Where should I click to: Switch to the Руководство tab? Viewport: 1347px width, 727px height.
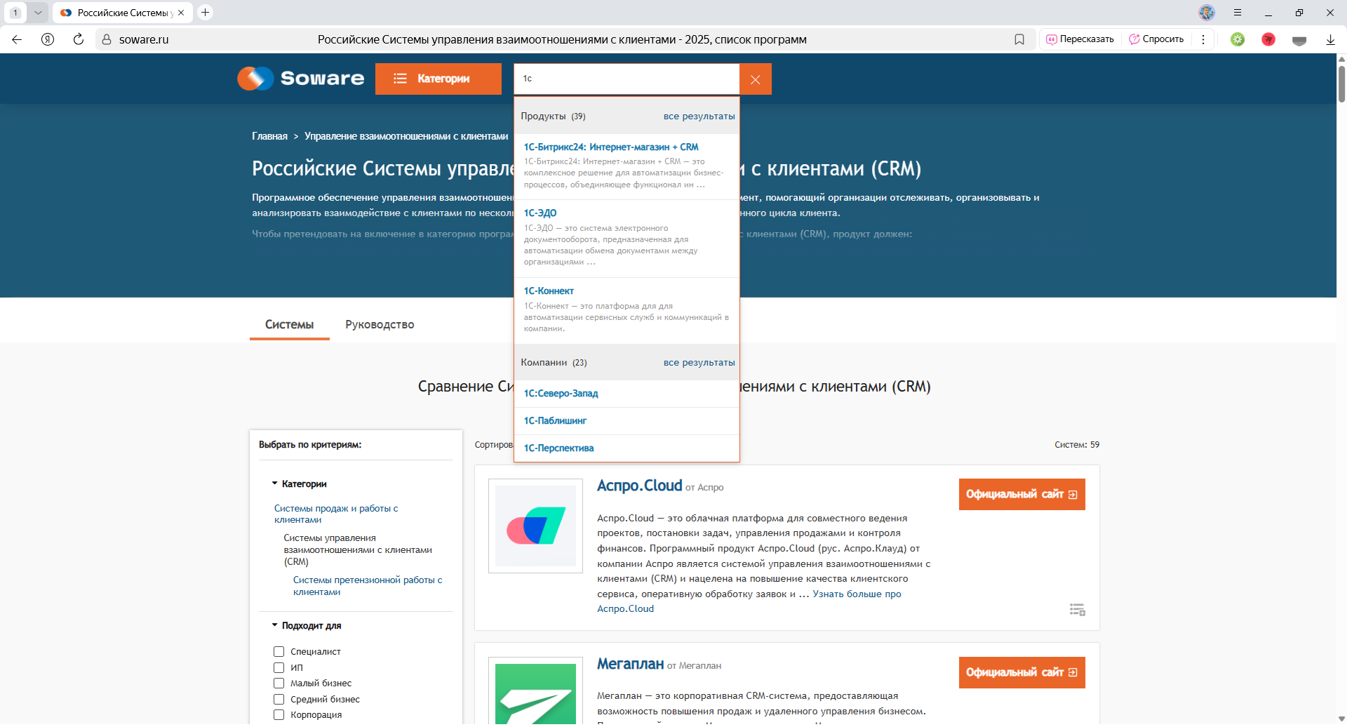coord(380,324)
